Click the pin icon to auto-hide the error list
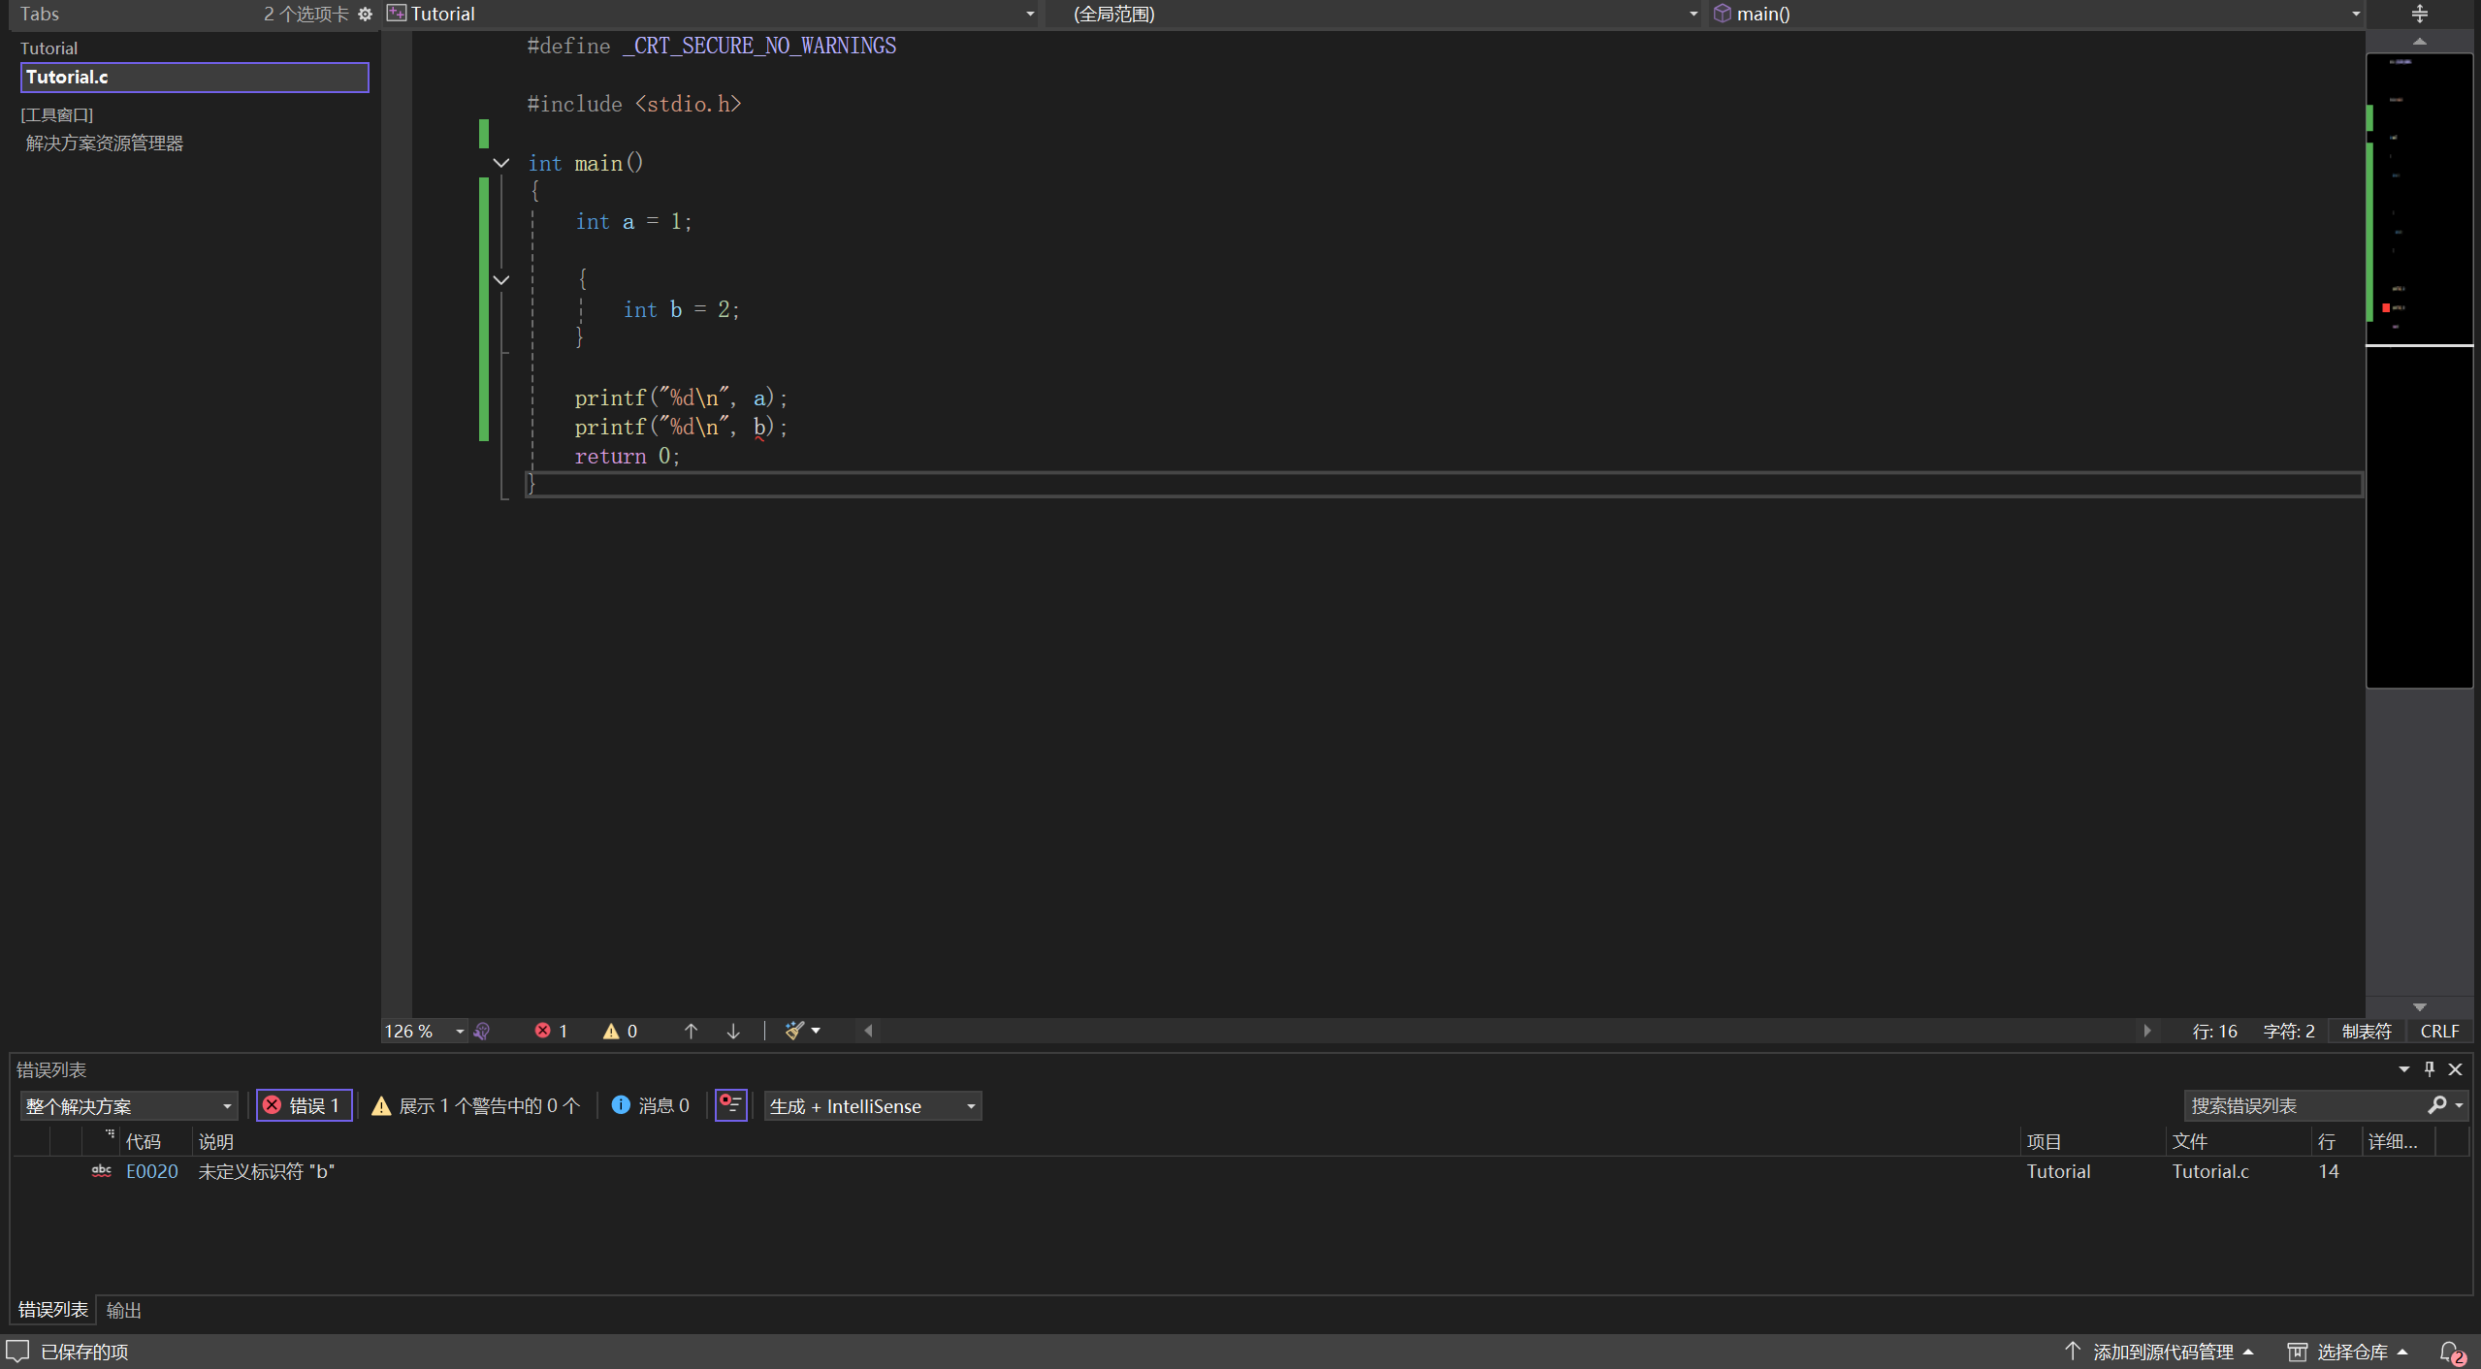Viewport: 2481px width, 1369px height. click(x=2430, y=1069)
